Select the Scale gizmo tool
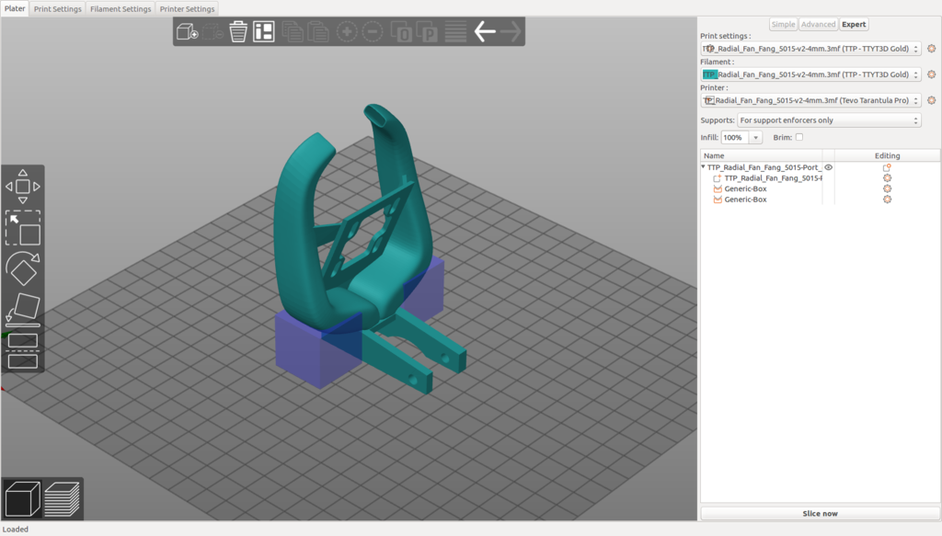Screen dimensions: 942x536 click(x=23, y=229)
